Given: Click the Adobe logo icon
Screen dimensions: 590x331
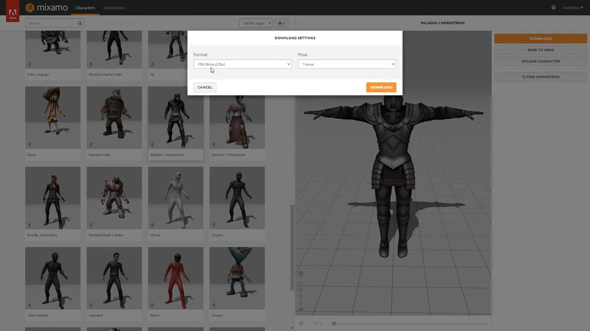Looking at the screenshot, I should pyautogui.click(x=12, y=11).
